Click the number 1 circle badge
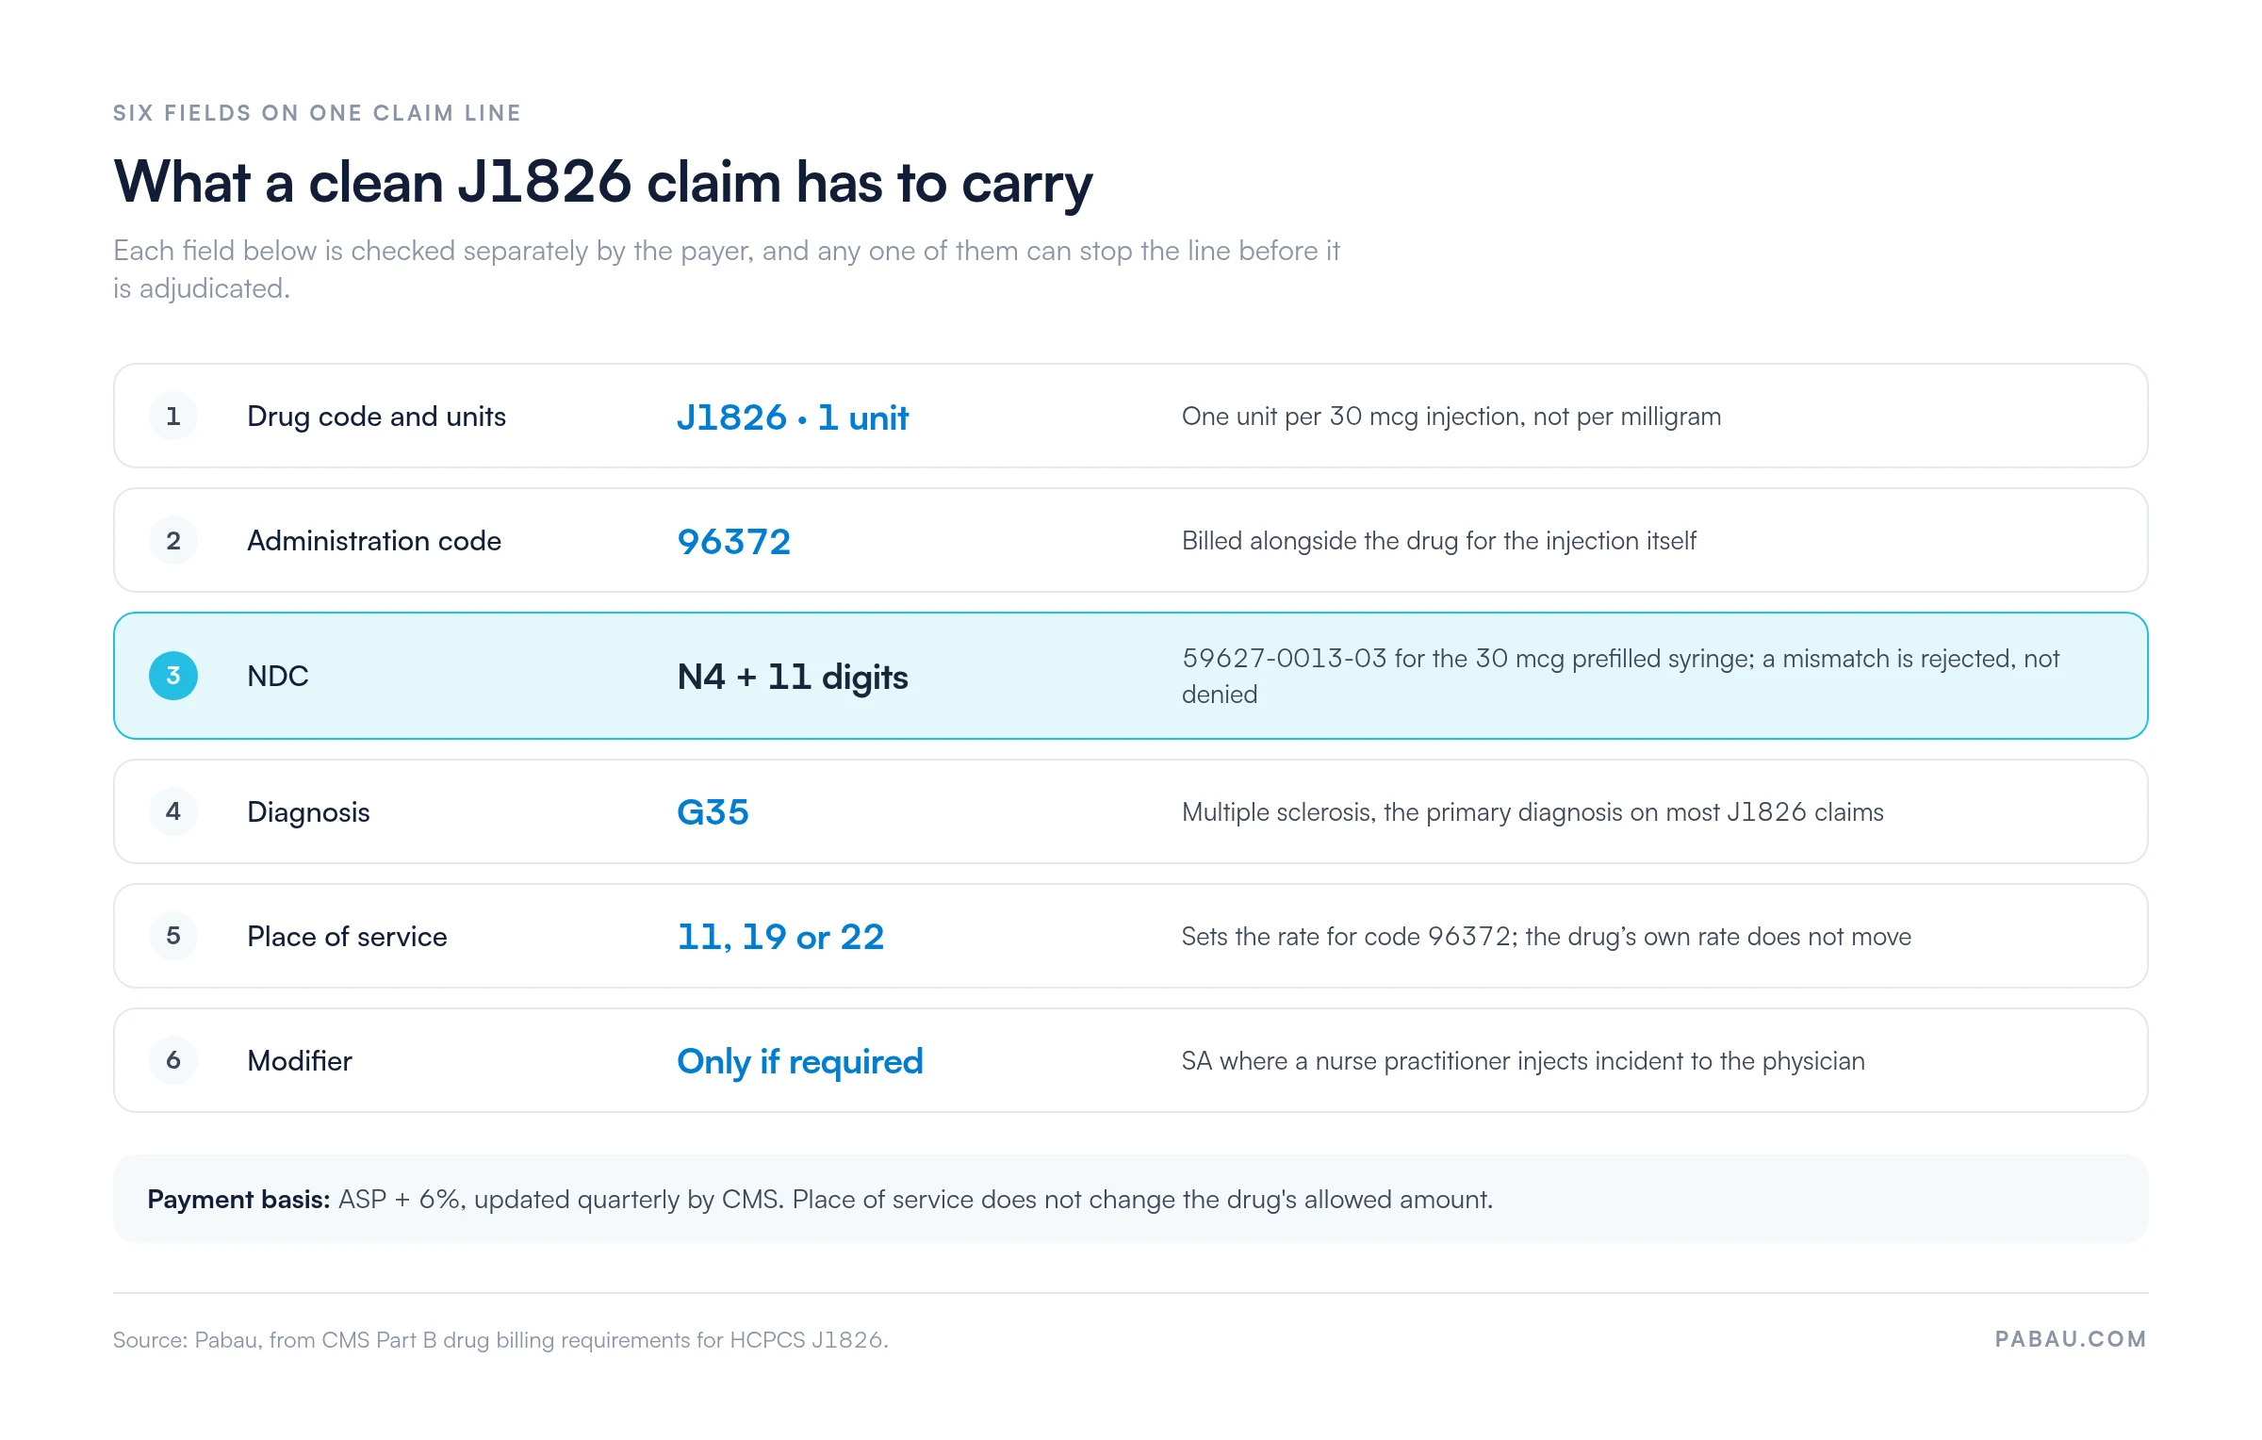The height and width of the screenshot is (1440, 2262). pyautogui.click(x=173, y=416)
